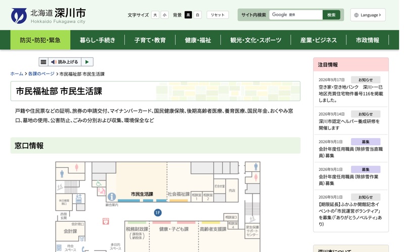
Task: Open the 子育て・教育 menu
Action: (150, 40)
